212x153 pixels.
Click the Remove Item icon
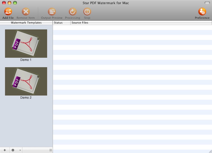[x=26, y=12]
